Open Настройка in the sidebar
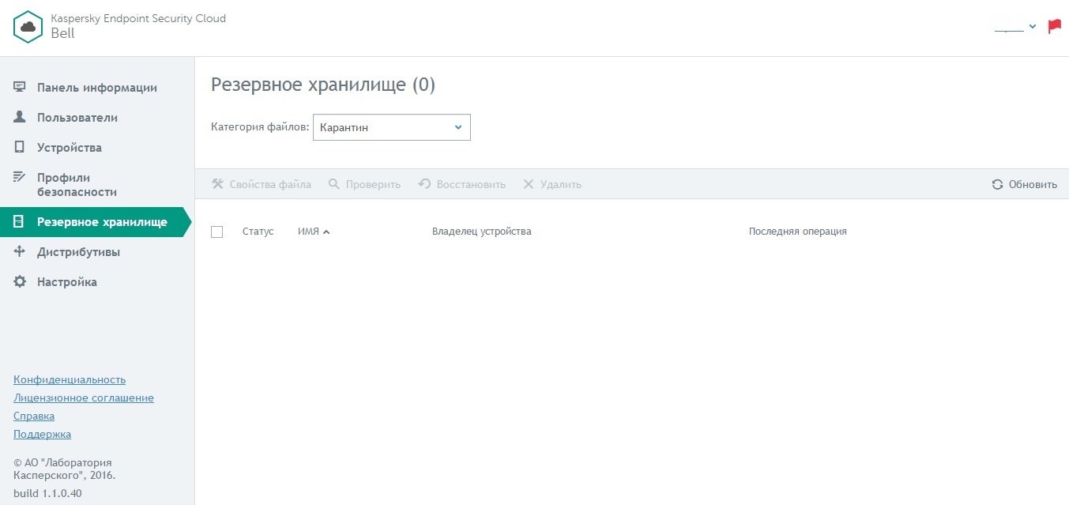Image resolution: width=1069 pixels, height=505 pixels. pyautogui.click(x=67, y=282)
